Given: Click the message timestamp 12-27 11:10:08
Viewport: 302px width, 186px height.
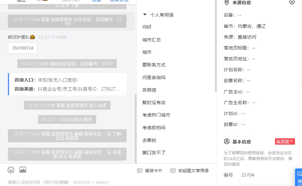Looking at the screenshot, I should pos(52,37).
